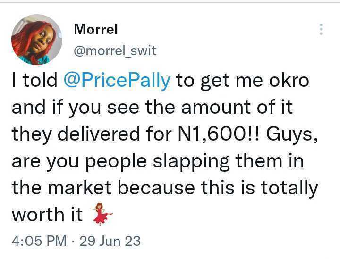Open the @morrel_swit handle
The height and width of the screenshot is (259, 340).
[x=115, y=50]
